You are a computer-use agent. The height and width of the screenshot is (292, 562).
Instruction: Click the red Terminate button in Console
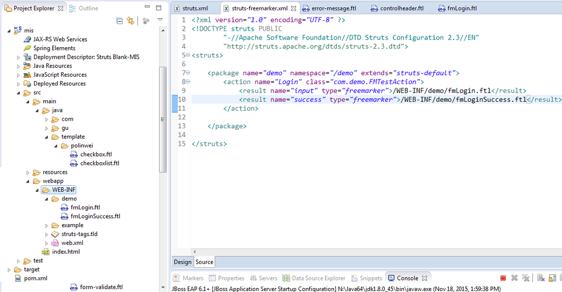pyautogui.click(x=503, y=278)
